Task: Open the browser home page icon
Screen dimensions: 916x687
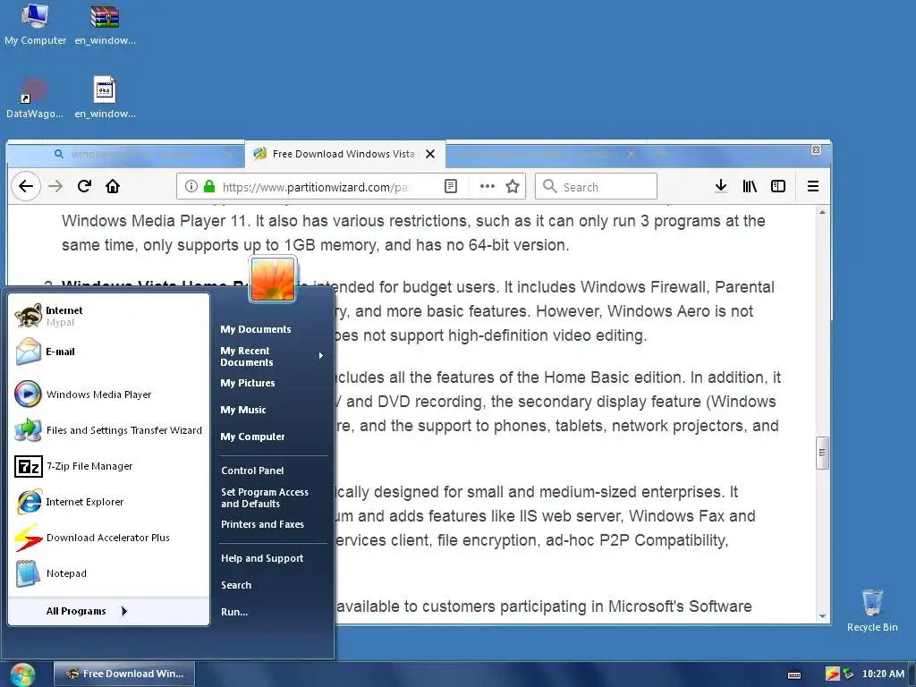Action: click(x=113, y=186)
